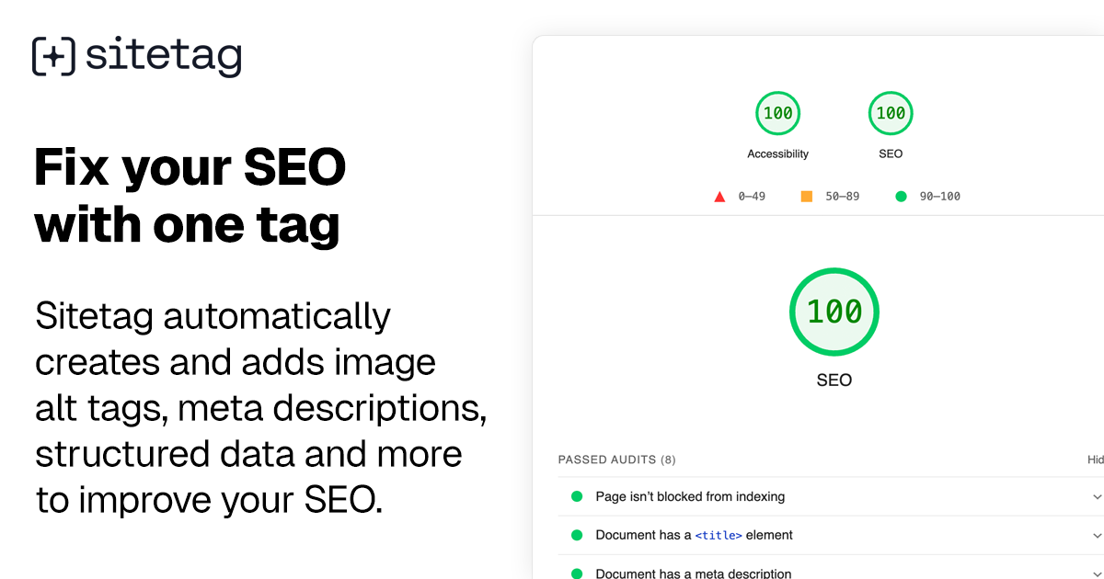Click the Sitetag bracket logo icon
This screenshot has width=1104, height=579.
tap(52, 55)
